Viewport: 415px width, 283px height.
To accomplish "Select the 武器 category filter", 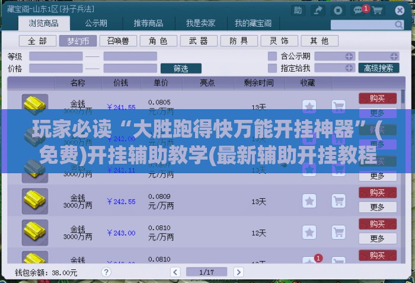I will click(x=199, y=41).
